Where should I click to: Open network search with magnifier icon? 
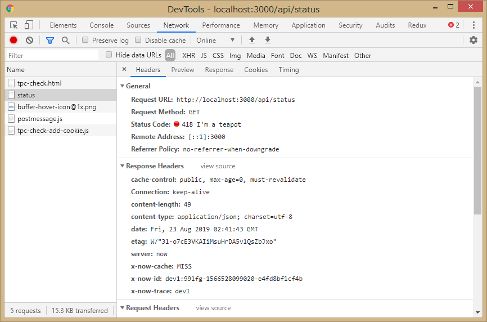(x=66, y=41)
